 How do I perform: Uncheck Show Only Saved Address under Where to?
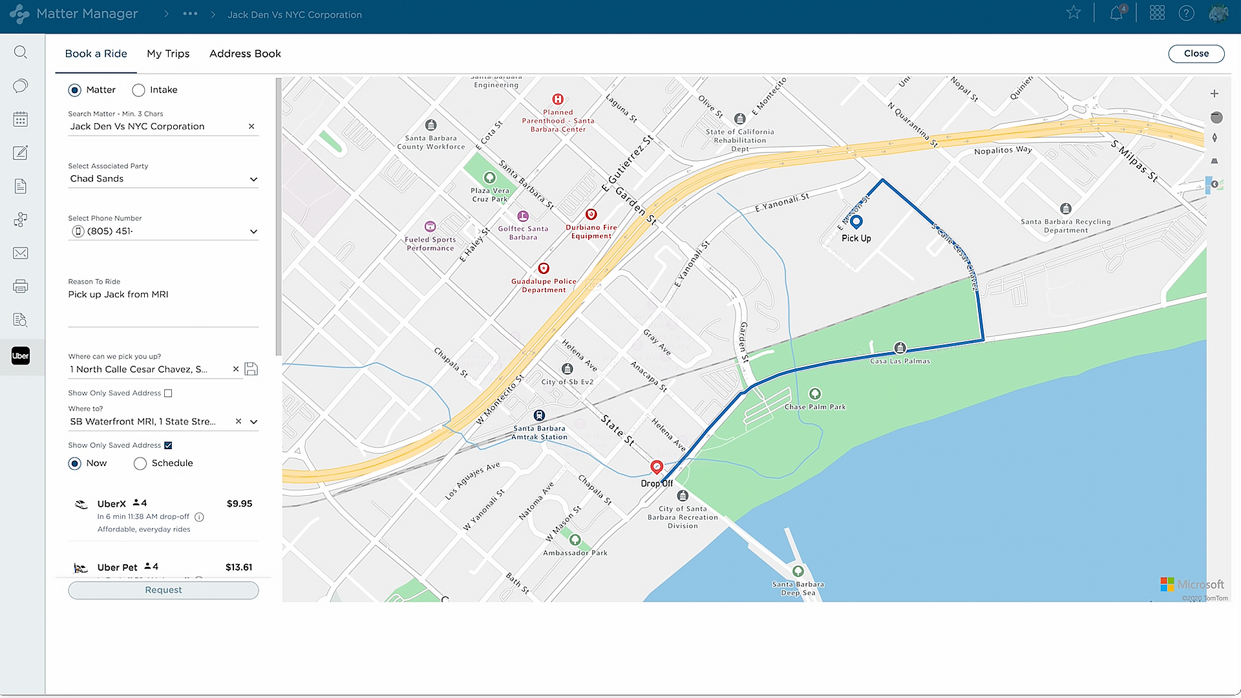(168, 445)
